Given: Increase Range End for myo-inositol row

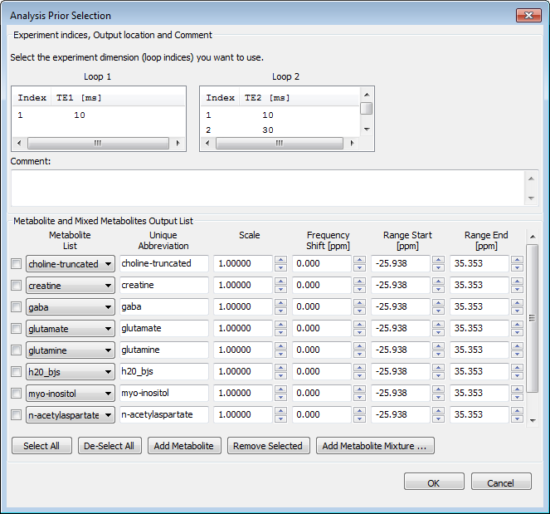Looking at the screenshot, I should [x=518, y=389].
